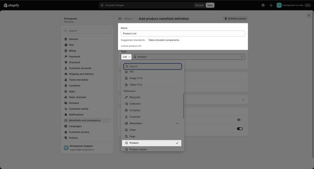Expand the collapsed section chevron
The image size is (314, 169).
click(x=243, y=100)
